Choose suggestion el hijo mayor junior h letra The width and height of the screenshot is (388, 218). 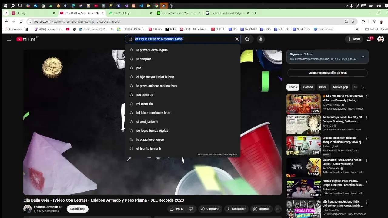pos(182,77)
